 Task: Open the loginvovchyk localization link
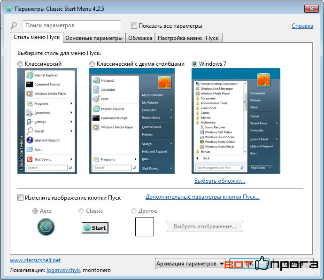click(x=63, y=270)
